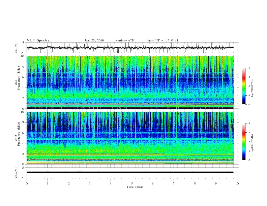Click the "station=ATH" label

(125, 40)
